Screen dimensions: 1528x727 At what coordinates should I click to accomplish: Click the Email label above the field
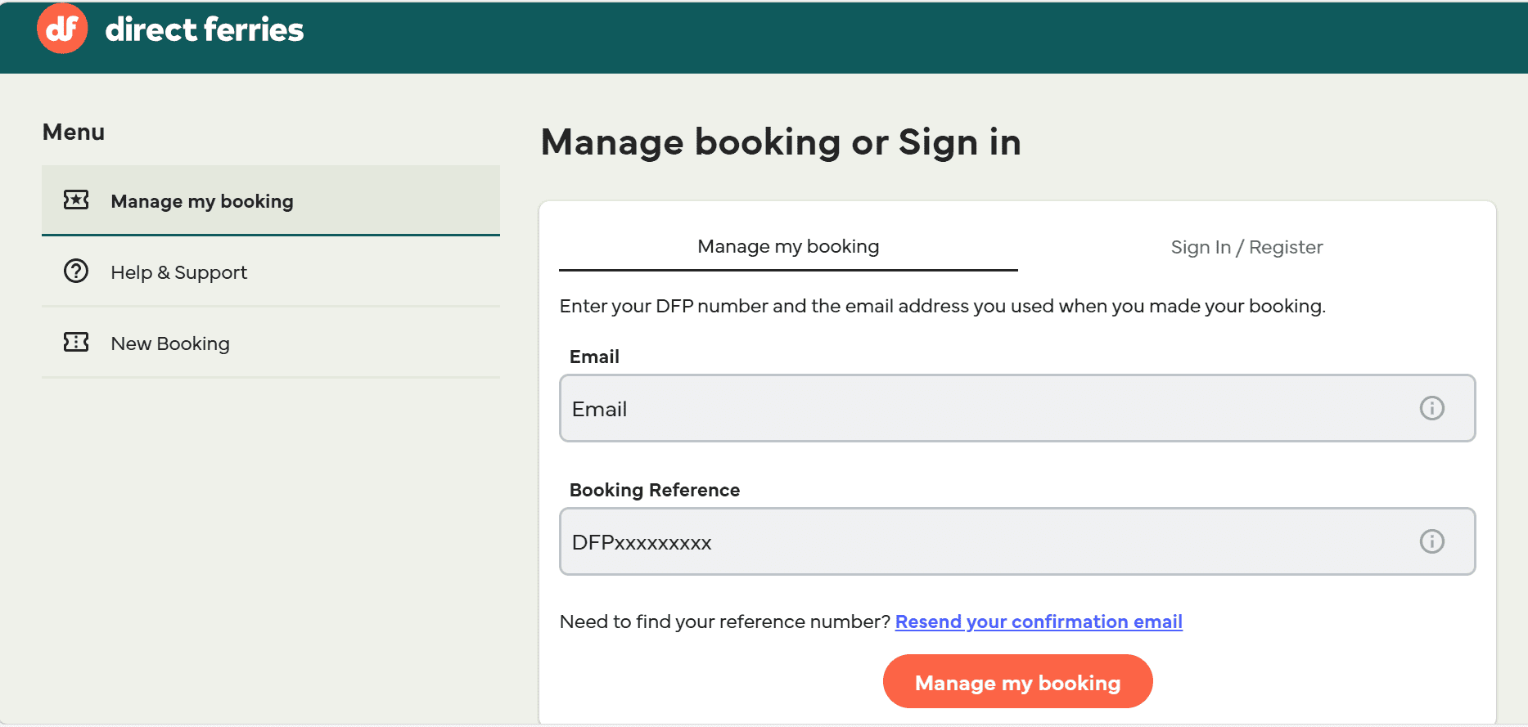(594, 357)
